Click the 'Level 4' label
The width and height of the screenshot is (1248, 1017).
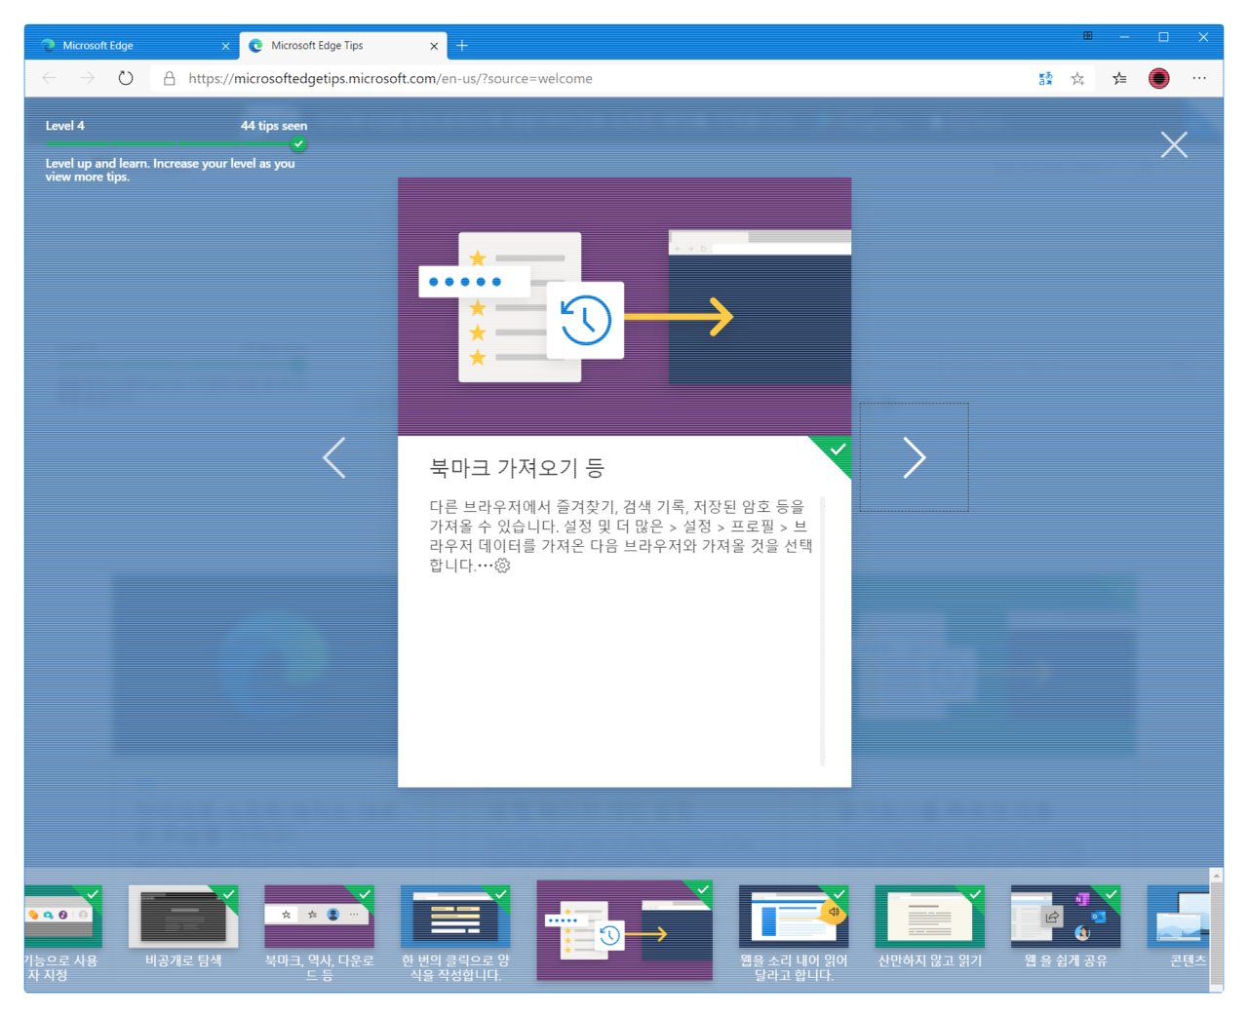(65, 126)
